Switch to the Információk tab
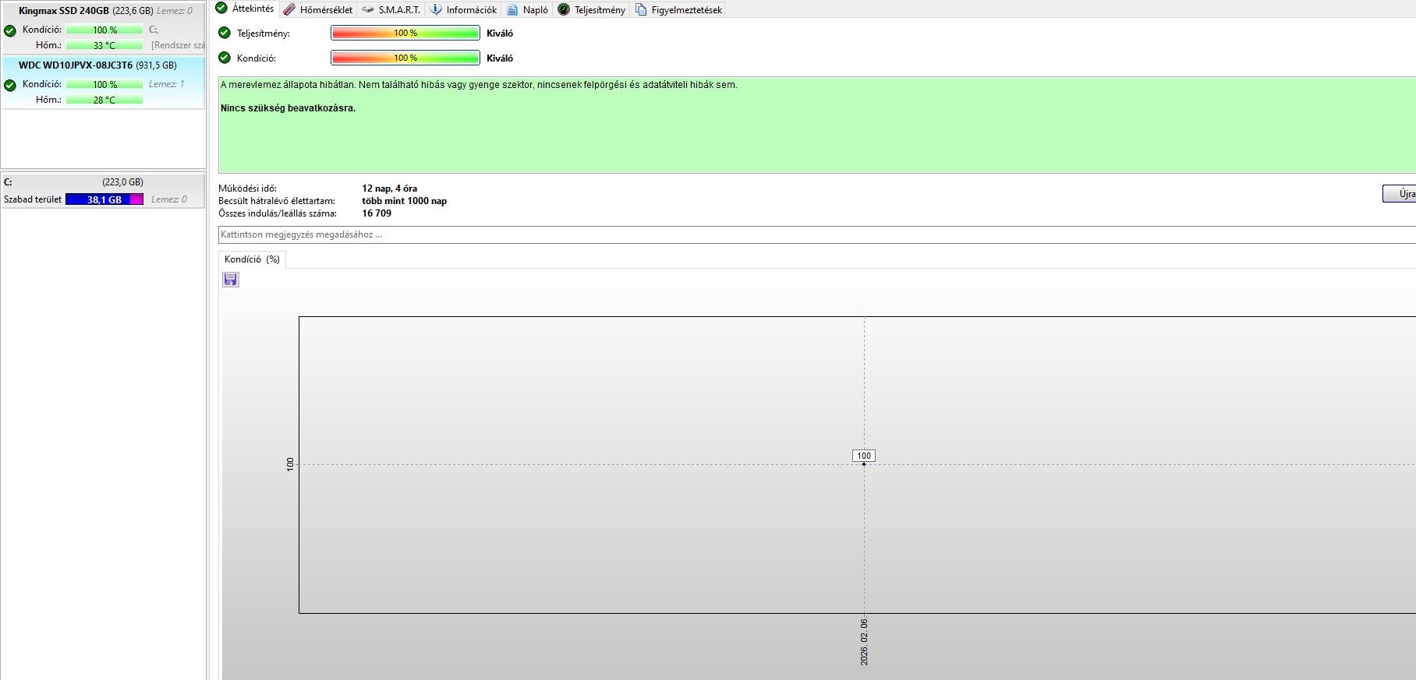Viewport: 1416px width, 680px height. [463, 9]
